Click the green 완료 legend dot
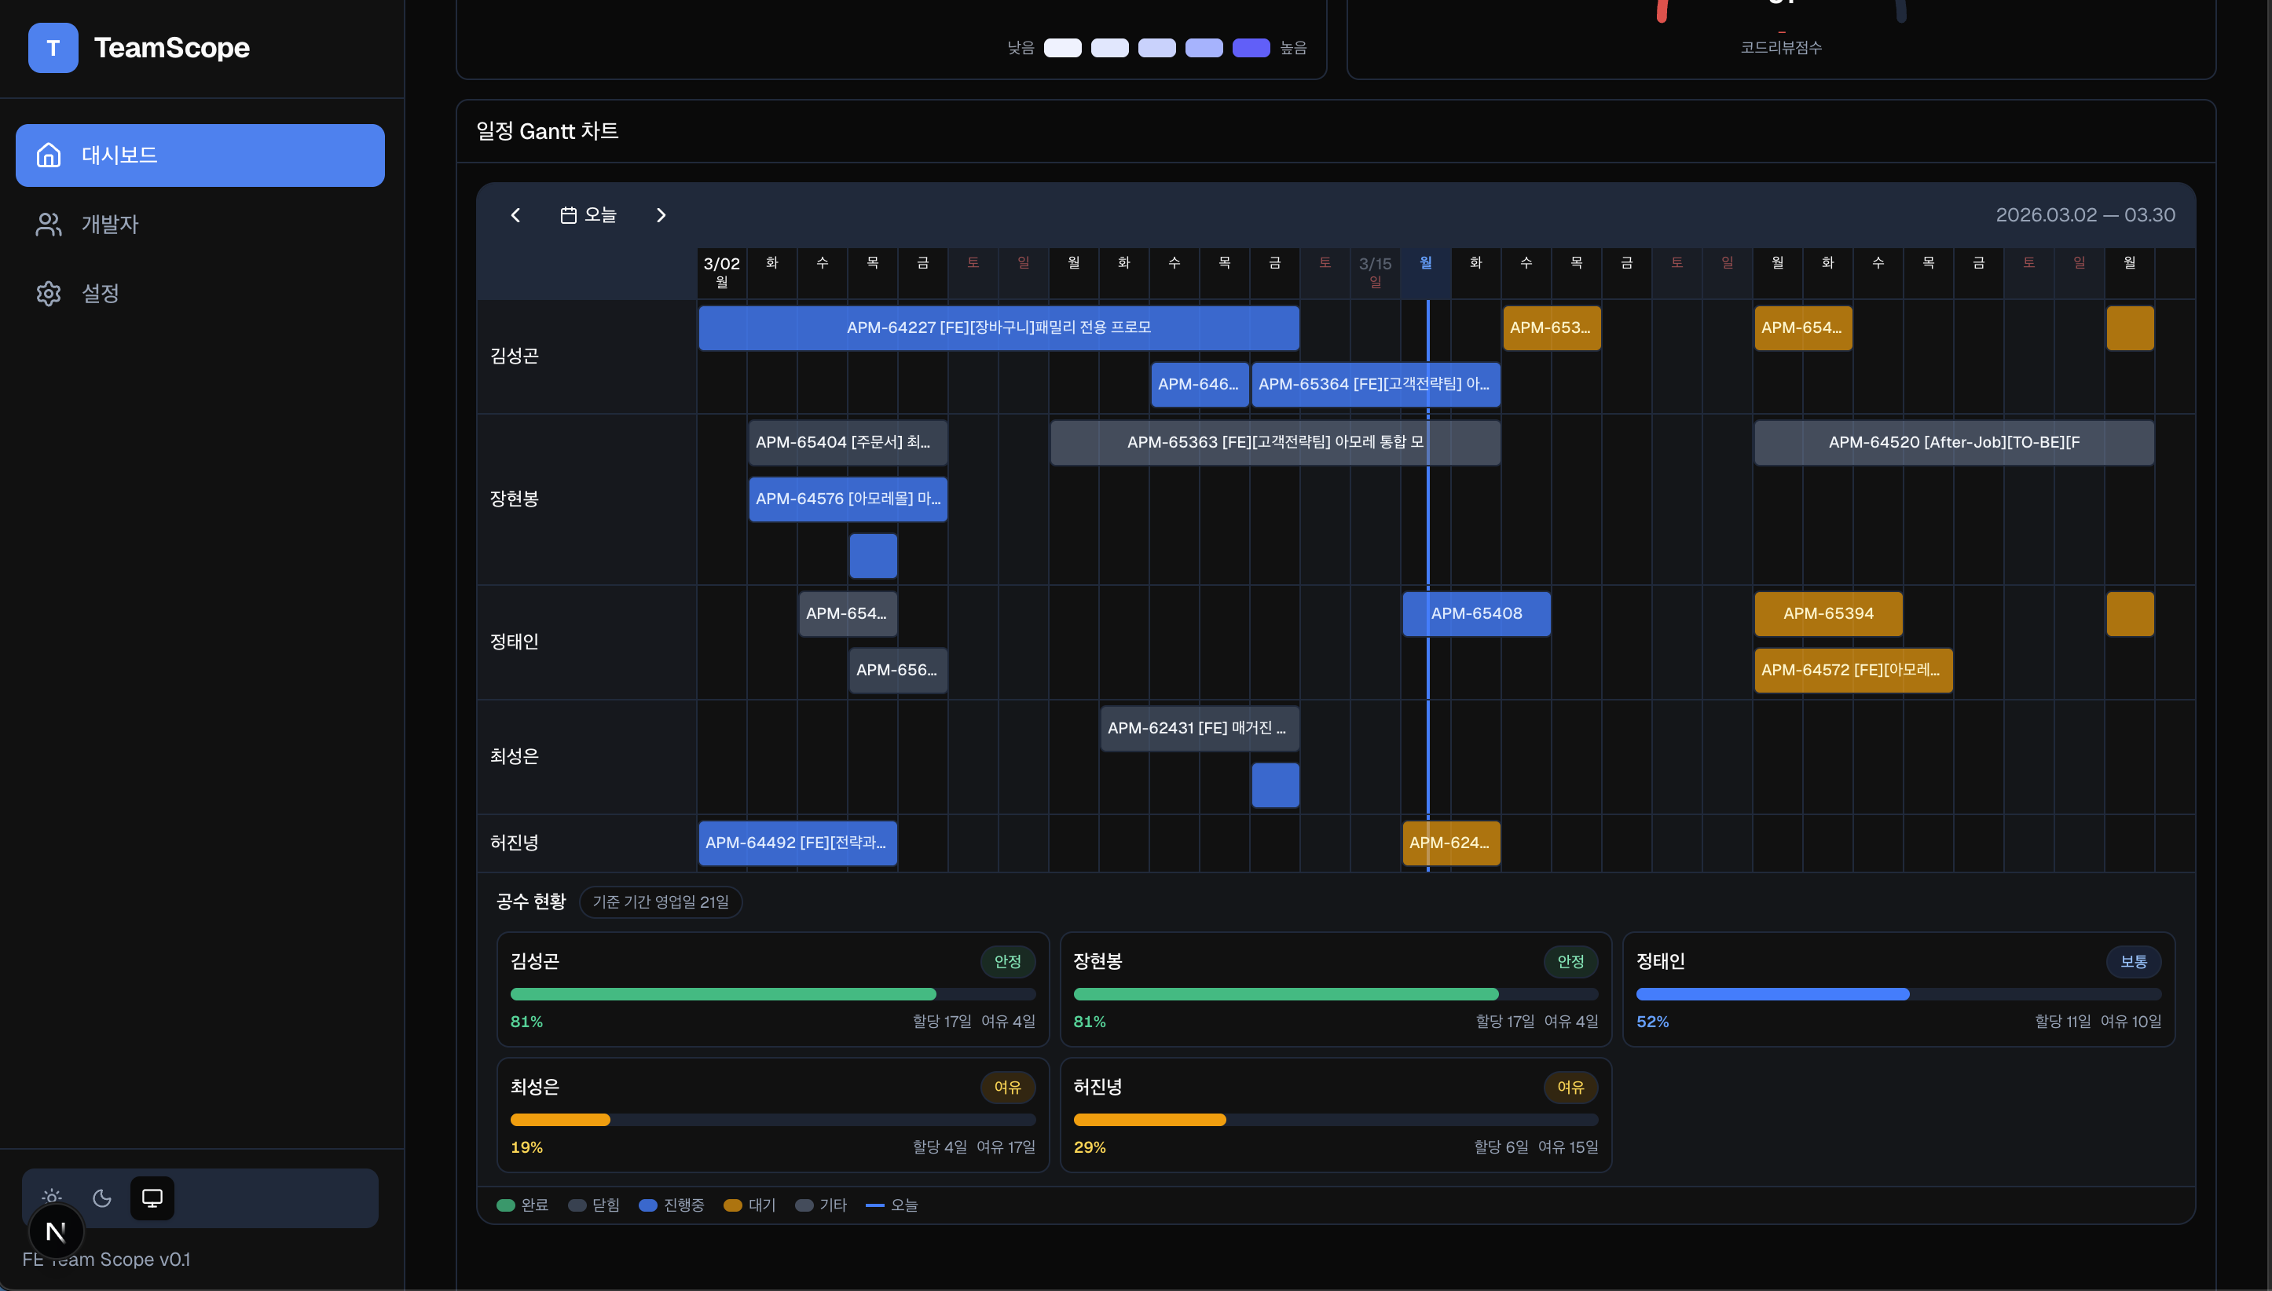Viewport: 2272px width, 1291px height. coord(505,1205)
